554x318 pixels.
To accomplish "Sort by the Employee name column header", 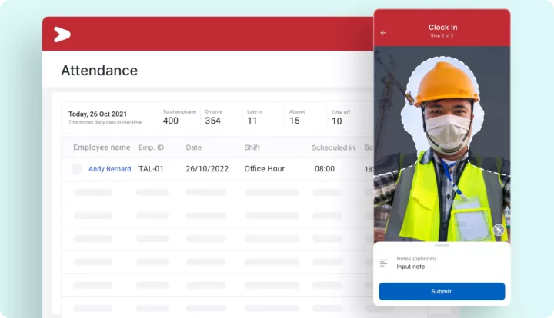I will tap(102, 147).
